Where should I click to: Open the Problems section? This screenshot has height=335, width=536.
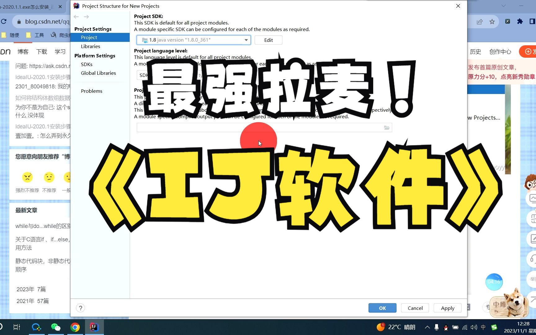pos(92,91)
